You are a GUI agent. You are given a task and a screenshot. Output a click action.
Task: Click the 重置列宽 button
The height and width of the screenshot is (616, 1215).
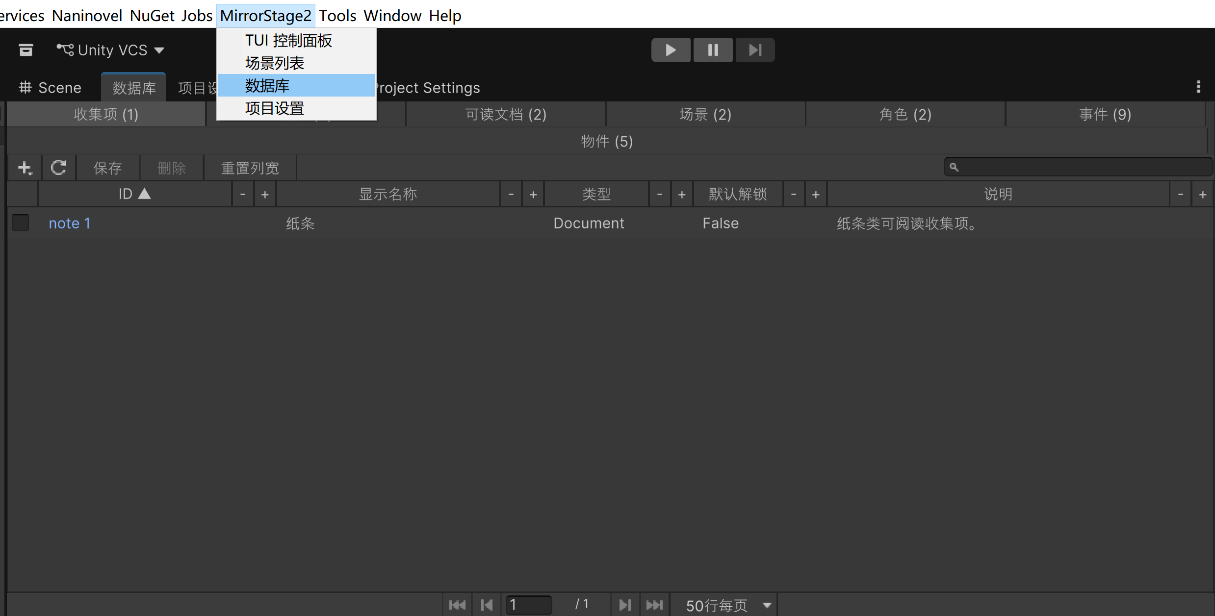250,168
